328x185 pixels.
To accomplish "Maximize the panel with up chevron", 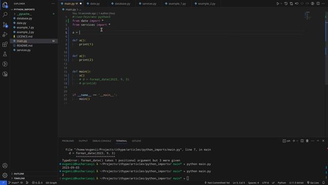I will pyautogui.click(x=318, y=141).
